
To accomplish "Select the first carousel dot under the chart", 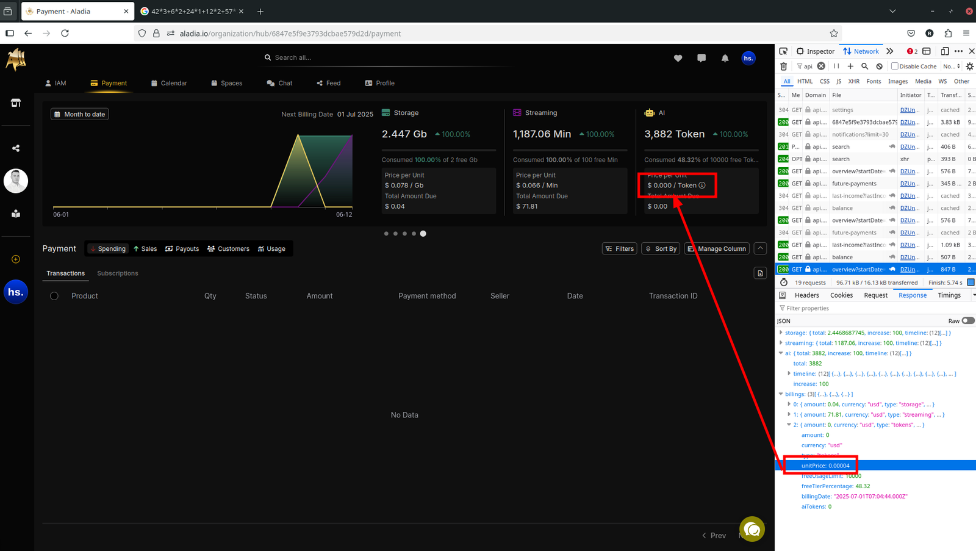I will 386,234.
